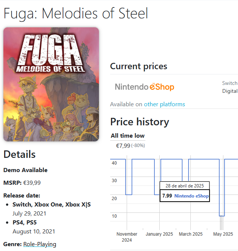The width and height of the screenshot is (238, 251).
Task: Click Nintendo eShop in the chart tooltip
Action: click(x=192, y=196)
